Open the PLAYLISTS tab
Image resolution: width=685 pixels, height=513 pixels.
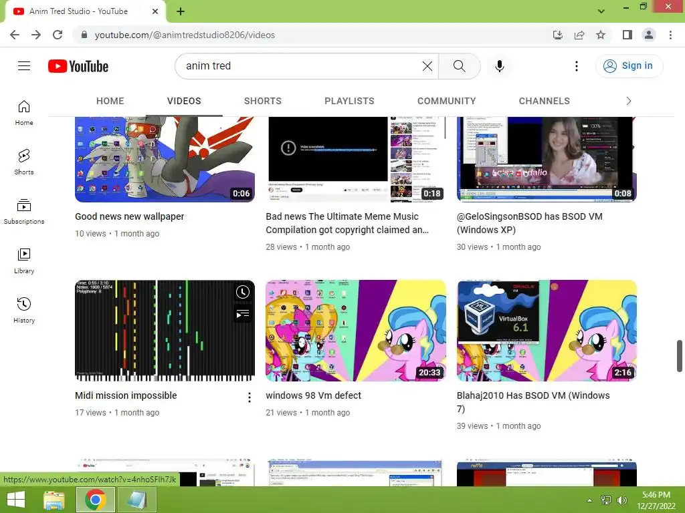point(349,101)
